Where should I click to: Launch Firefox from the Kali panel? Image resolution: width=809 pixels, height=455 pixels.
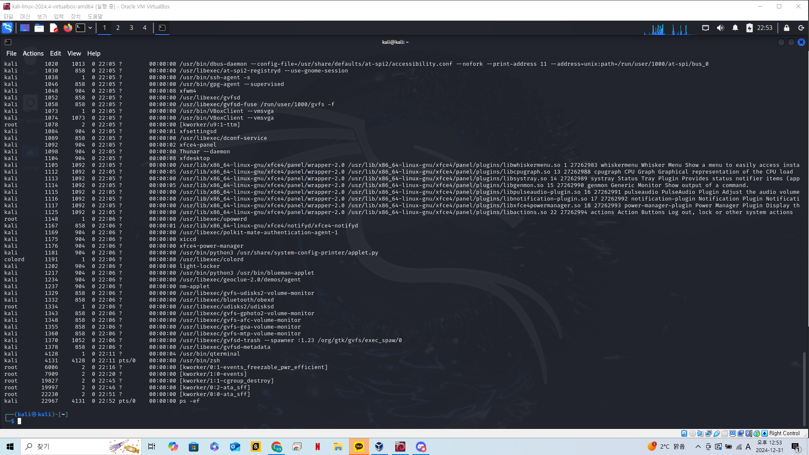(67, 28)
